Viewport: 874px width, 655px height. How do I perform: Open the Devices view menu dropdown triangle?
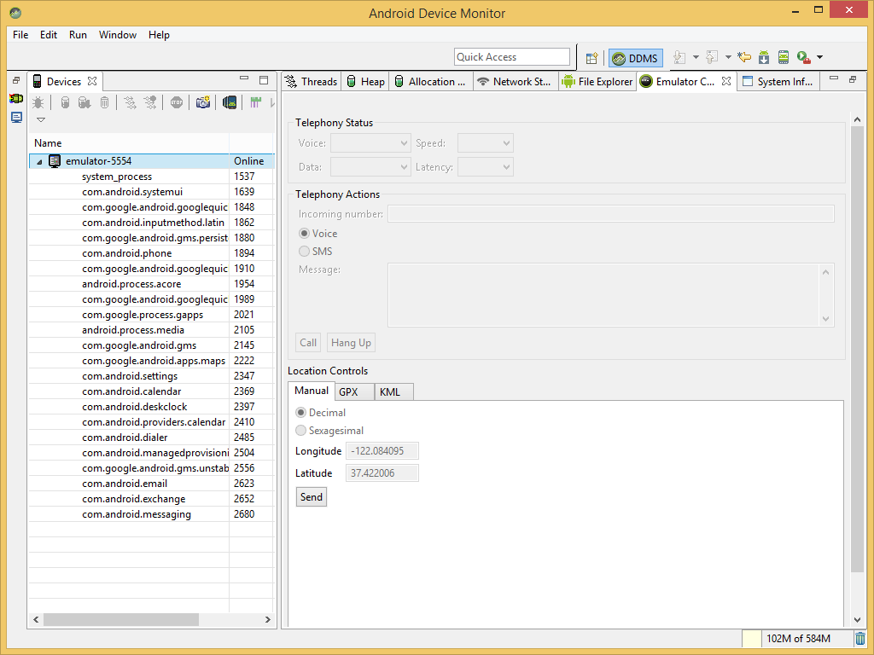point(40,120)
